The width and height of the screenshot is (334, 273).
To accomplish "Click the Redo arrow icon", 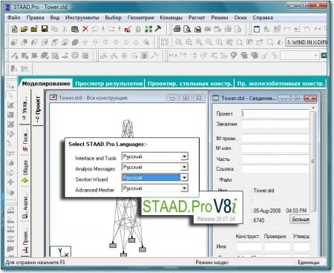I will pyautogui.click(x=111, y=29).
